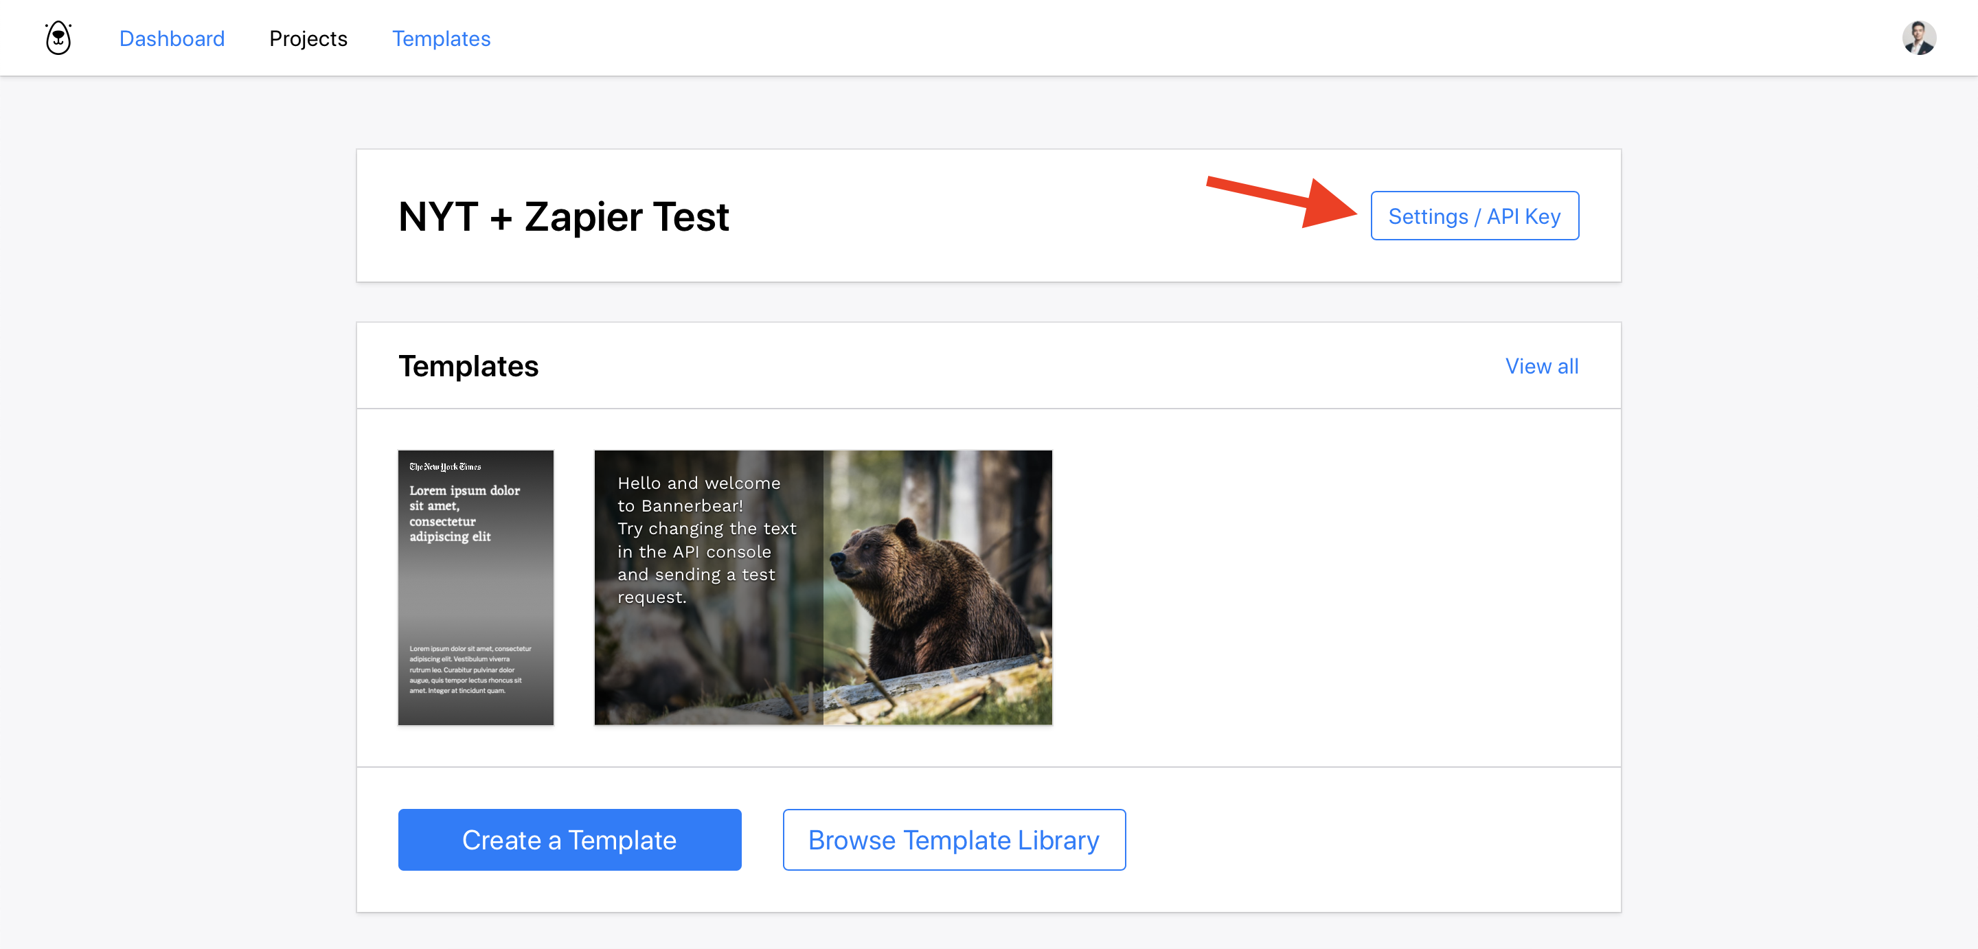The width and height of the screenshot is (1978, 949).
Task: Click the Templates section heading
Action: coord(468,366)
